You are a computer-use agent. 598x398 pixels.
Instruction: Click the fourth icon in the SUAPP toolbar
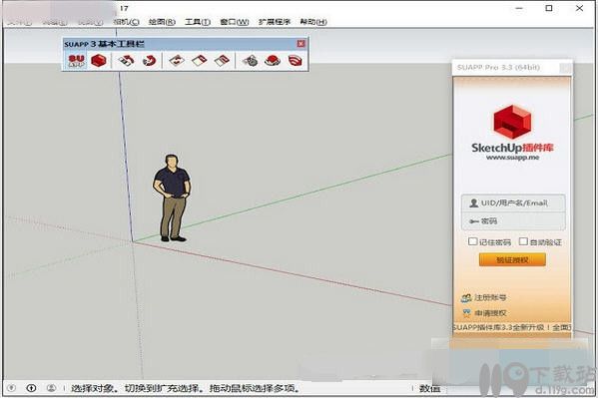(x=149, y=61)
